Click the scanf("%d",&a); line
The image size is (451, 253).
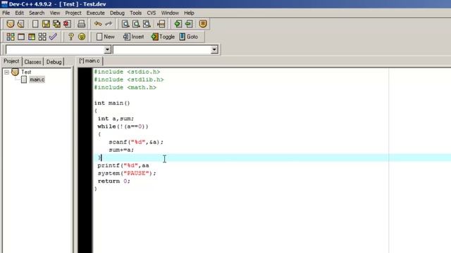[x=136, y=142]
